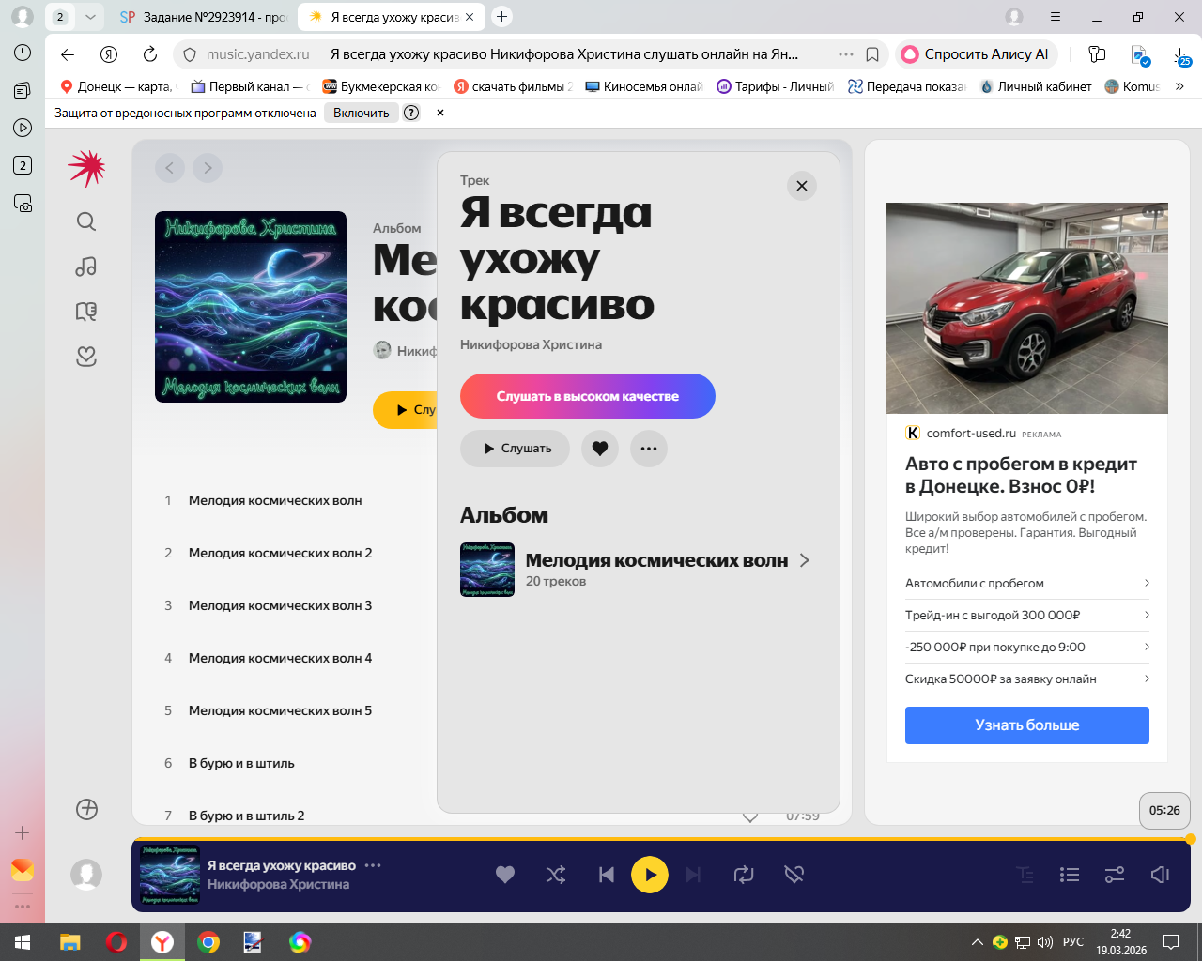Like the track in the track panel

[x=600, y=449]
